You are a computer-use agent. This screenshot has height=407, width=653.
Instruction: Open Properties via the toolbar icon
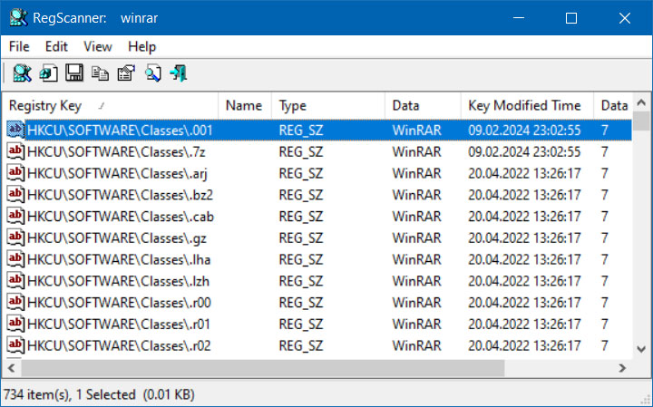click(x=126, y=73)
